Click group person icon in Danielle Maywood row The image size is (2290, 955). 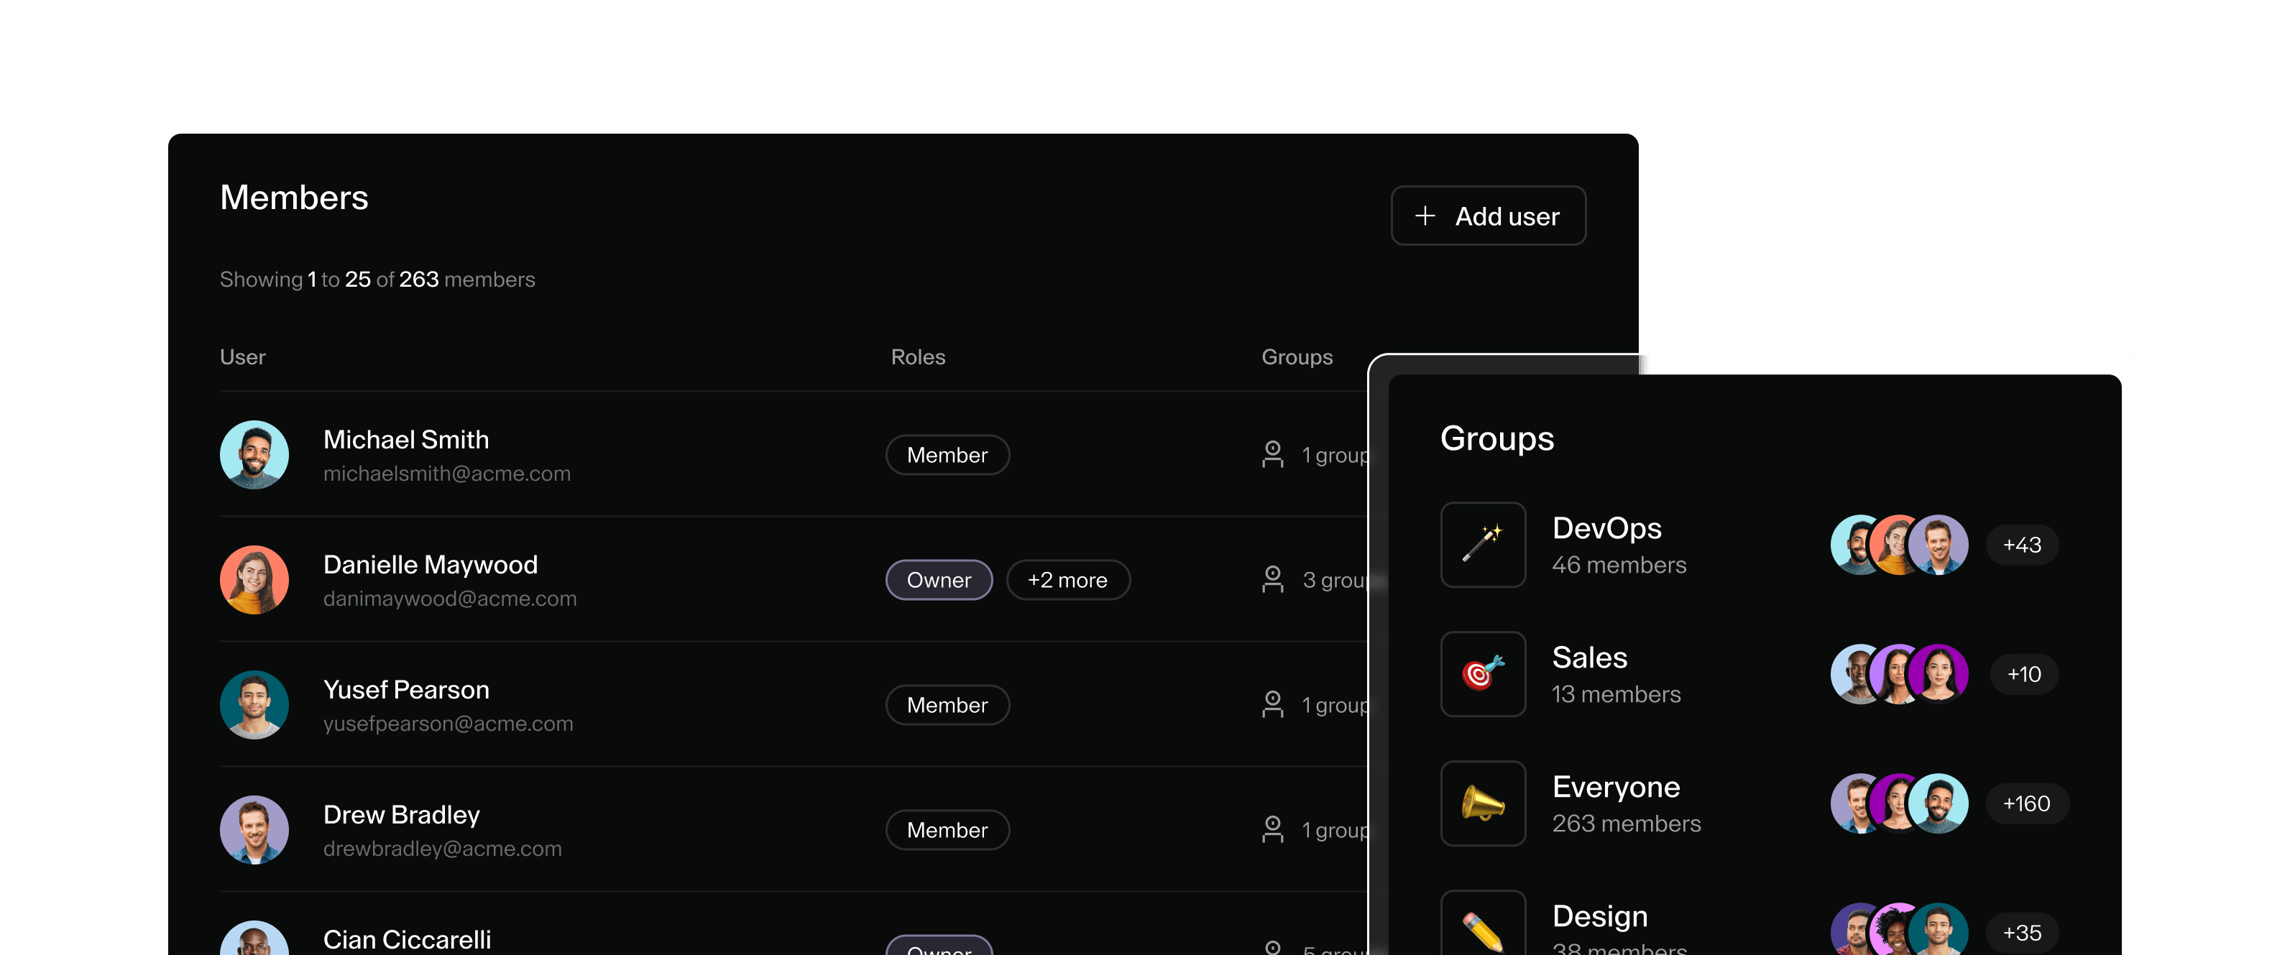[x=1273, y=580]
